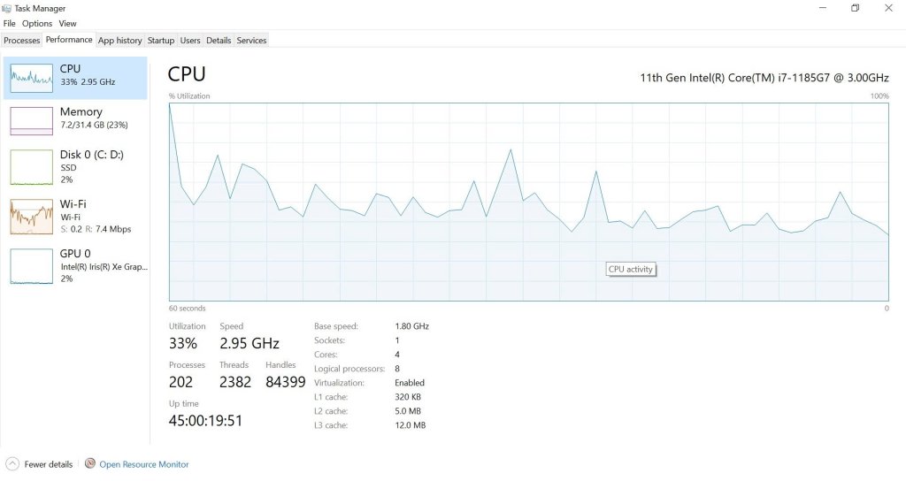906x481 pixels.
Task: Click the Fewer details chevron icon
Action: tap(12, 464)
